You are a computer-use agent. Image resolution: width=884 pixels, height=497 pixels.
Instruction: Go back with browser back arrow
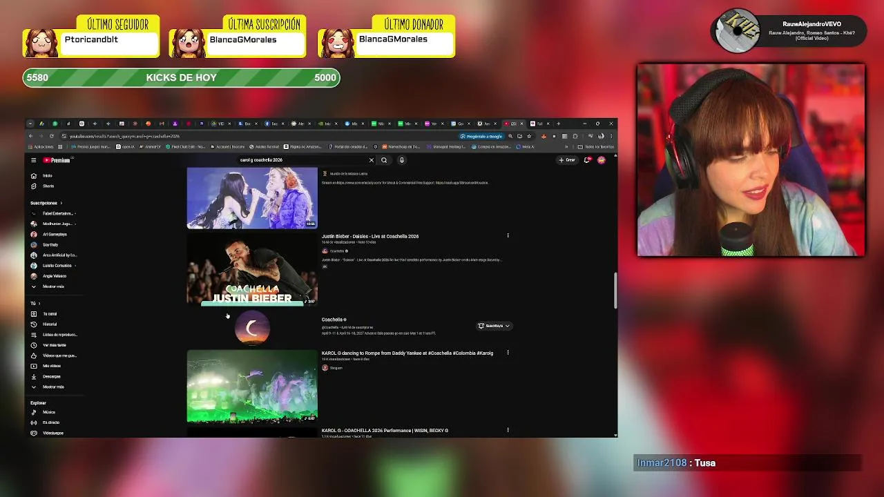[30, 136]
